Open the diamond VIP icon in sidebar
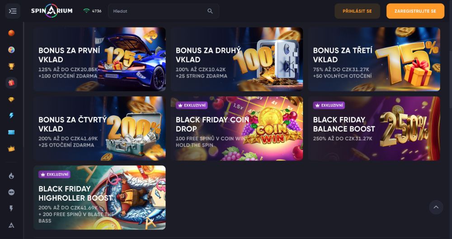The width and height of the screenshot is (452, 239). (x=12, y=99)
